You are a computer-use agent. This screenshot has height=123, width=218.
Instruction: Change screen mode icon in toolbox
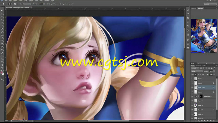click(2, 80)
